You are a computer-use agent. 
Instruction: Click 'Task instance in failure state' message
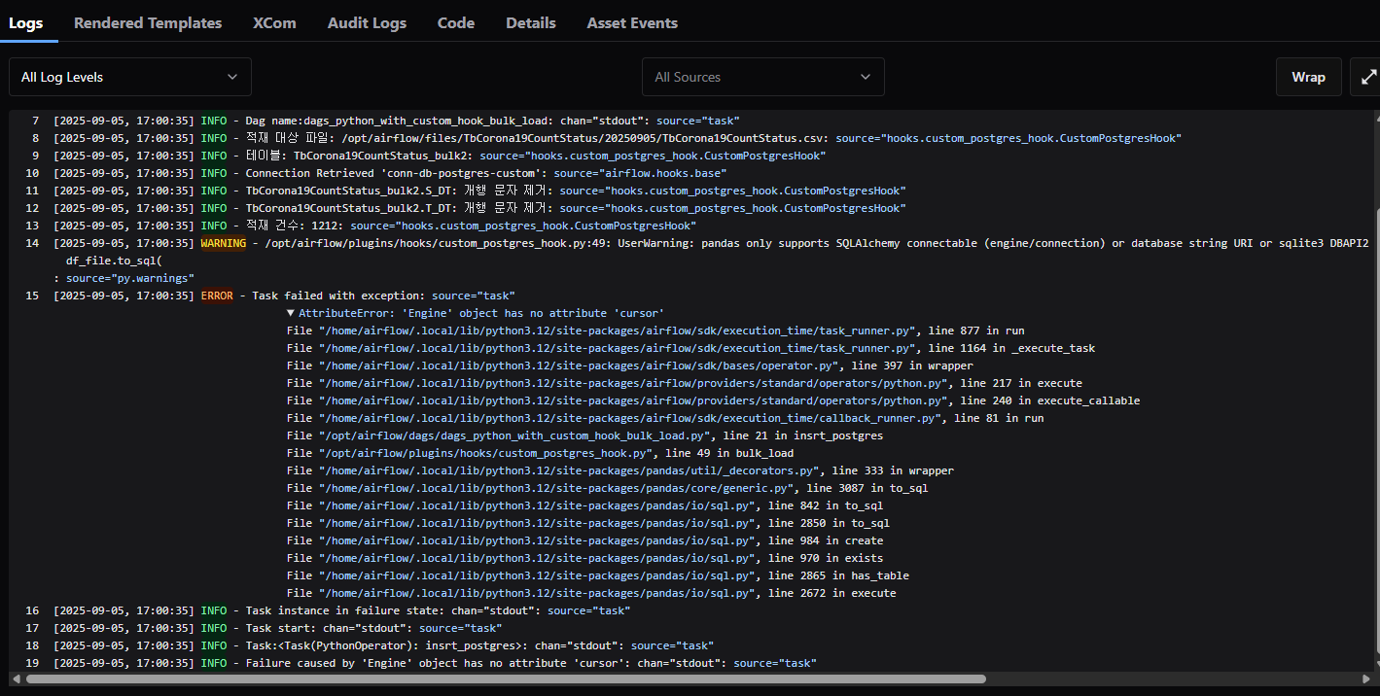[x=345, y=610]
